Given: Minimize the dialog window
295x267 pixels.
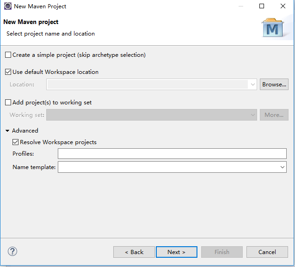Looking at the screenshot, I should click(241, 6).
